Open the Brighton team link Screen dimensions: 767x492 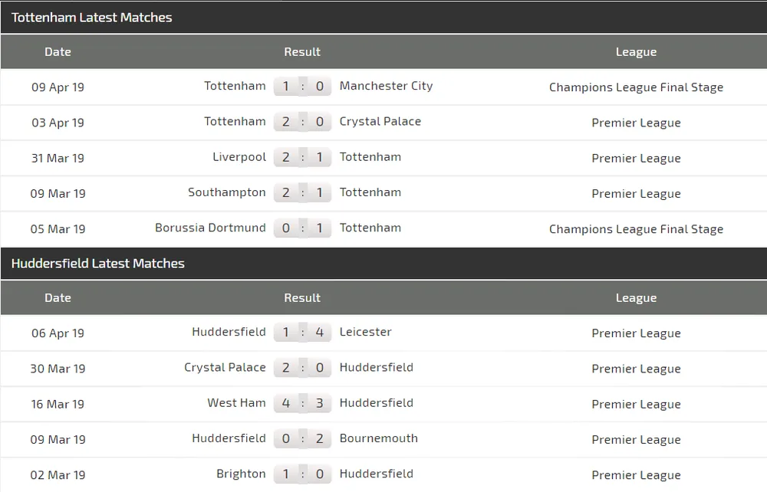coord(241,474)
